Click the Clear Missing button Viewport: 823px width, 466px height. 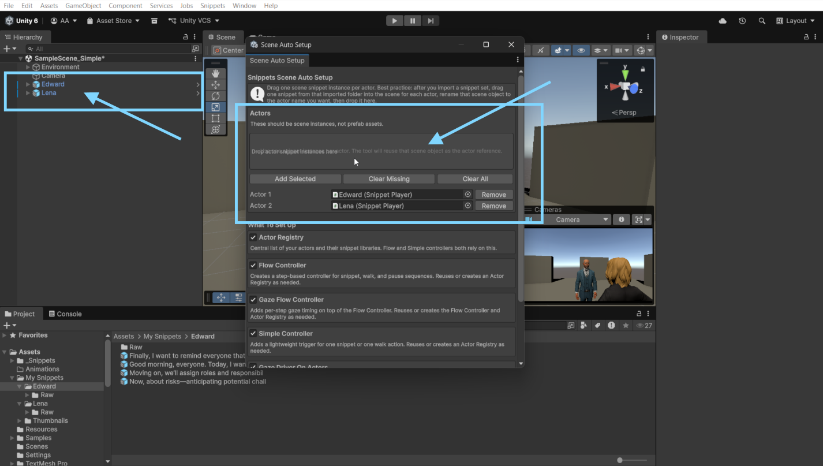pyautogui.click(x=389, y=179)
